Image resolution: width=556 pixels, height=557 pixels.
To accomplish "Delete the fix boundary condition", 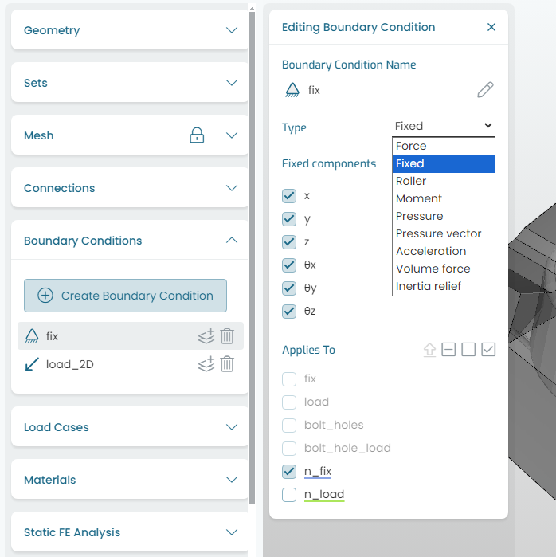I will (x=227, y=335).
